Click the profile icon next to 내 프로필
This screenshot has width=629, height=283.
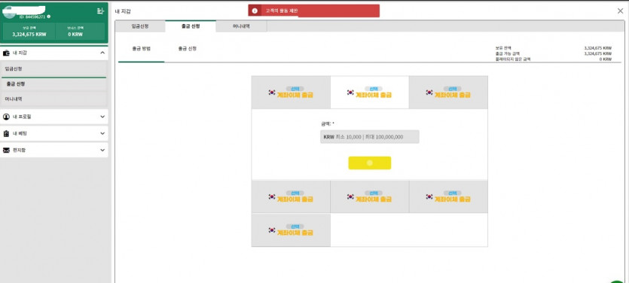(6, 117)
